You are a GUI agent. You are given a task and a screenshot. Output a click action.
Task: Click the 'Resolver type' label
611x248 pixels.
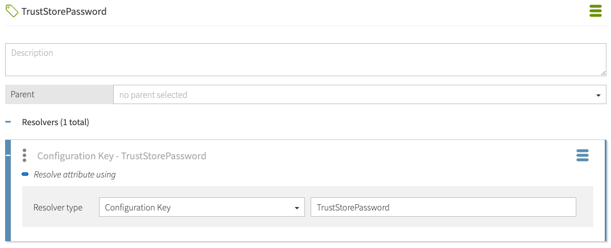58,208
